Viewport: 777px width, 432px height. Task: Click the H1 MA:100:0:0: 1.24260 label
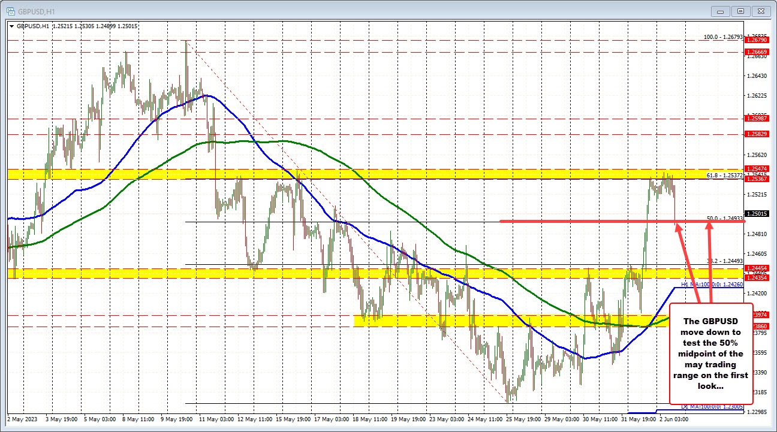tap(712, 284)
